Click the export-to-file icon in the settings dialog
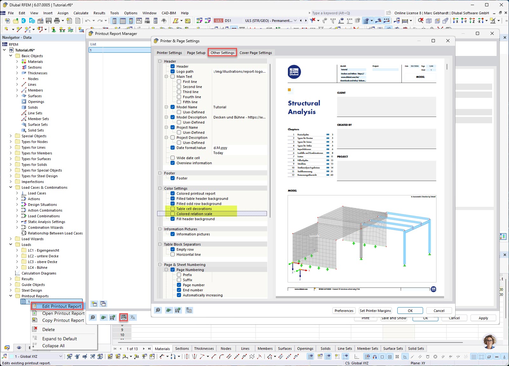This screenshot has width=509, height=366. 189,310
